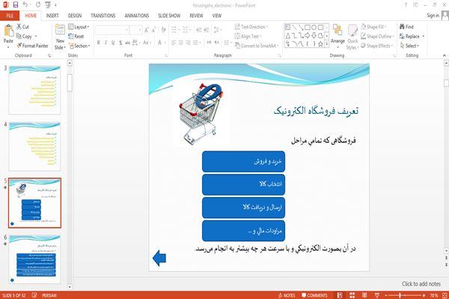Screen dimensions: 449x299
Task: Click Replace in Editing group
Action: coord(412,37)
